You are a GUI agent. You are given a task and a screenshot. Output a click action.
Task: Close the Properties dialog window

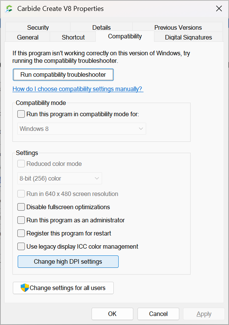pyautogui.click(x=218, y=8)
